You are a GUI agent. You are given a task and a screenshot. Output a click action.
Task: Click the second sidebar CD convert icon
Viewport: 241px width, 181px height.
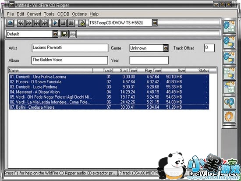click(229, 43)
